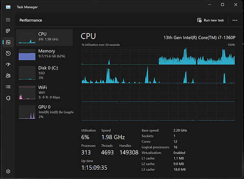The image size is (244, 179).
Task: Switch to the Users page icon
Action: 8,76
